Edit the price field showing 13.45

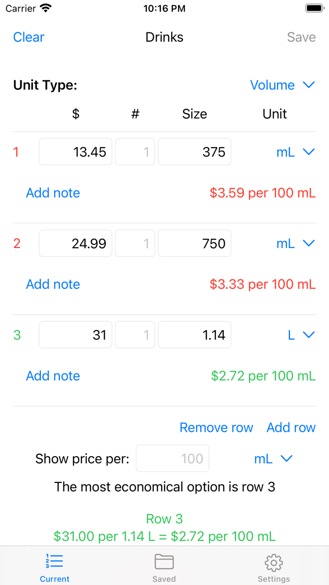pyautogui.click(x=75, y=152)
